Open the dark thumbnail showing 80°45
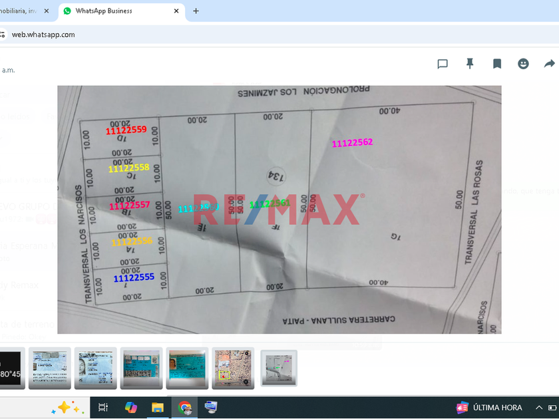This screenshot has width=559, height=419. pyautogui.click(x=11, y=368)
